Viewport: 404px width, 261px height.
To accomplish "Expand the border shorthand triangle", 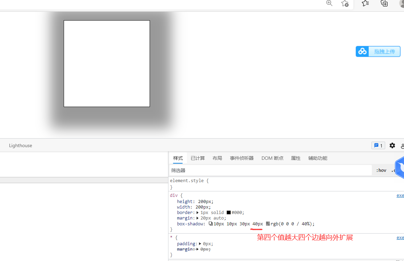I will coord(197,213).
